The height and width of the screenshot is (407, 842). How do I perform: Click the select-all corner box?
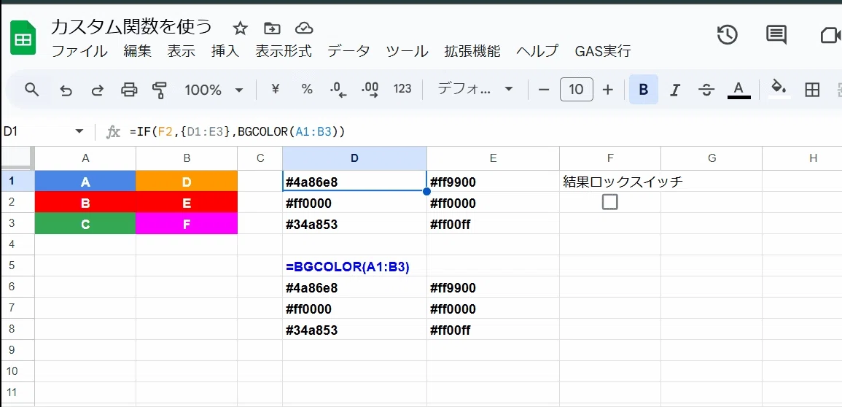coord(17,158)
